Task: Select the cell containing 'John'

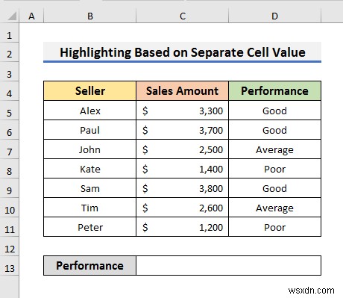Action: click(x=90, y=149)
